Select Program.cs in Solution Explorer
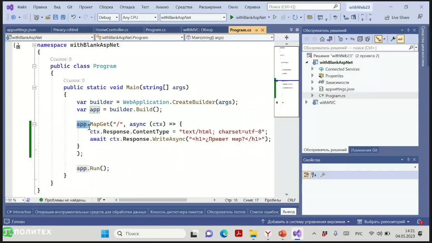Screen dimensions: 432x243 pos(335,96)
